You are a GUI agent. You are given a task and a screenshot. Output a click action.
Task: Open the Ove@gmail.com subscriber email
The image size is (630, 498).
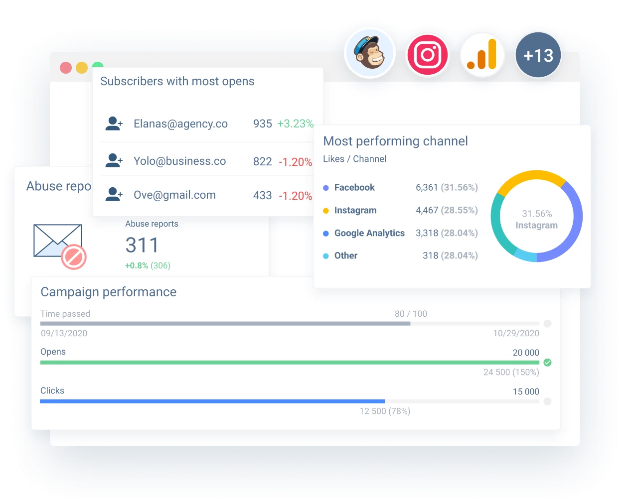pos(174,195)
